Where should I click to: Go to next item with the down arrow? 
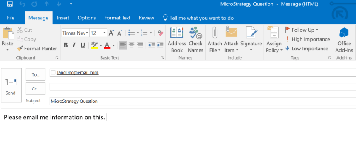59,4
